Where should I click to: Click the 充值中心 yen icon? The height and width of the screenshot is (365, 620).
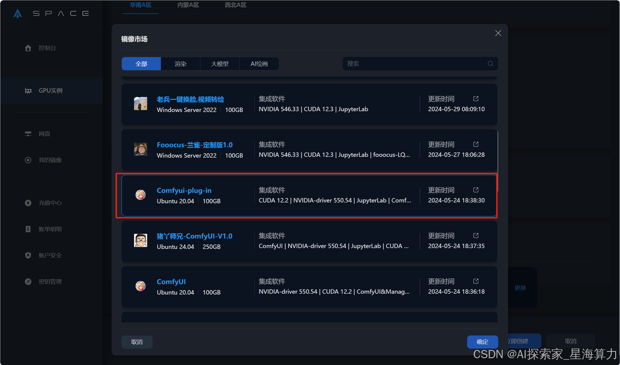pyautogui.click(x=28, y=203)
